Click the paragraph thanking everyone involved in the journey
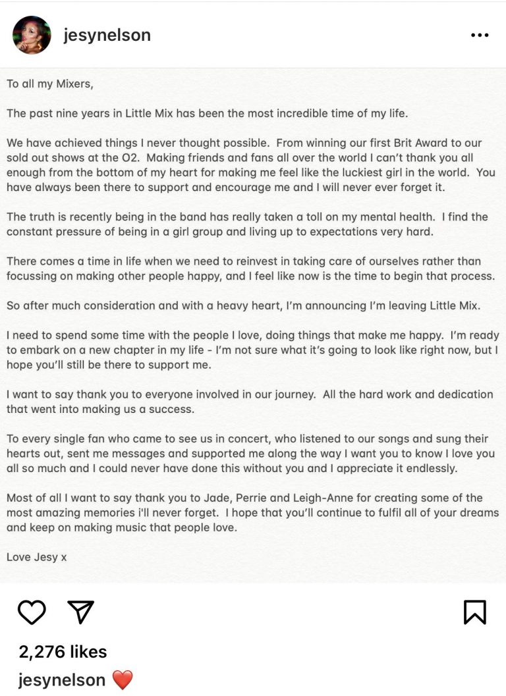506x696 pixels. [250, 402]
